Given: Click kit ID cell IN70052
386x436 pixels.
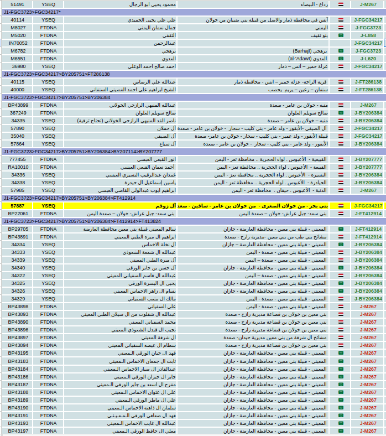Looking at the screenshot, I should (x=18, y=43).
